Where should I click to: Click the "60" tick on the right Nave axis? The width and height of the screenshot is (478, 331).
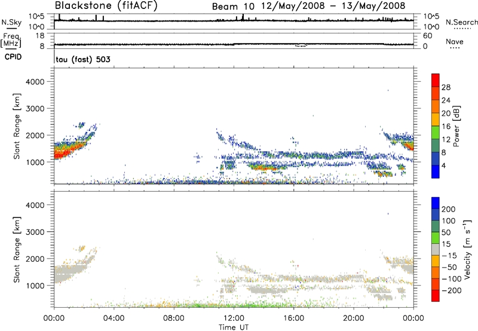[427, 36]
